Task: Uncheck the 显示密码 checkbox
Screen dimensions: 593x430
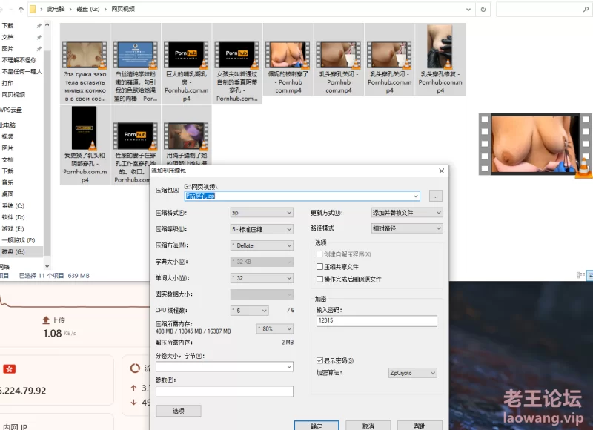Action: pos(319,360)
